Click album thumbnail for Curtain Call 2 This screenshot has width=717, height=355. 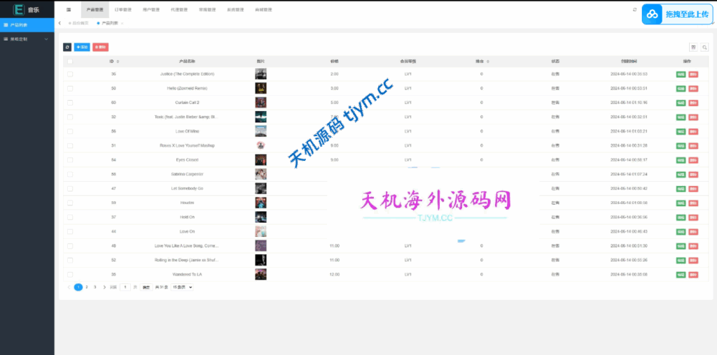260,103
